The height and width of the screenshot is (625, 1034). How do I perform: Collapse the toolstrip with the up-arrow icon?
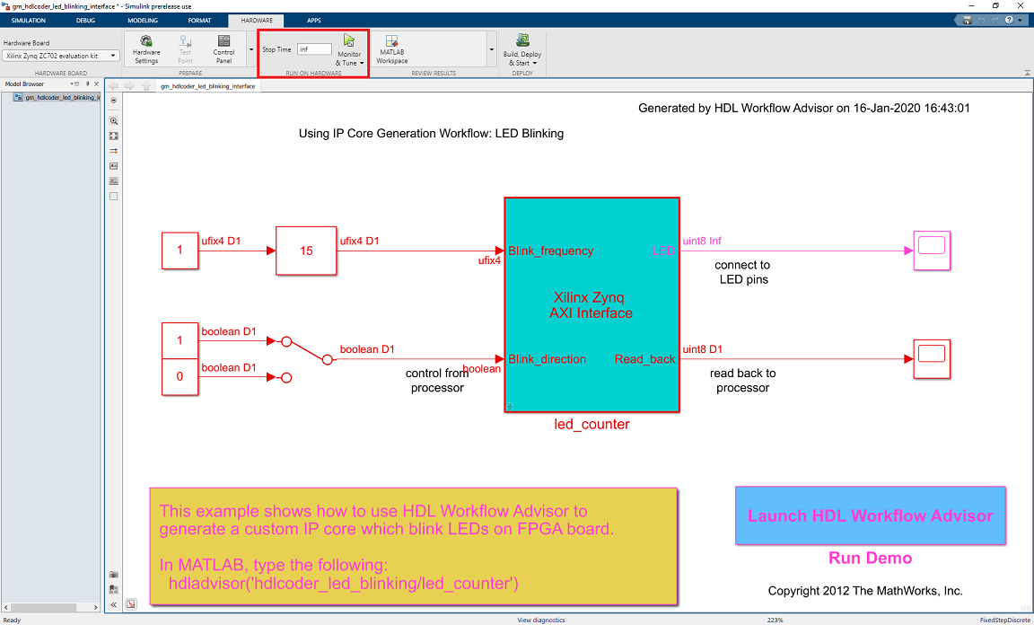click(x=1028, y=73)
